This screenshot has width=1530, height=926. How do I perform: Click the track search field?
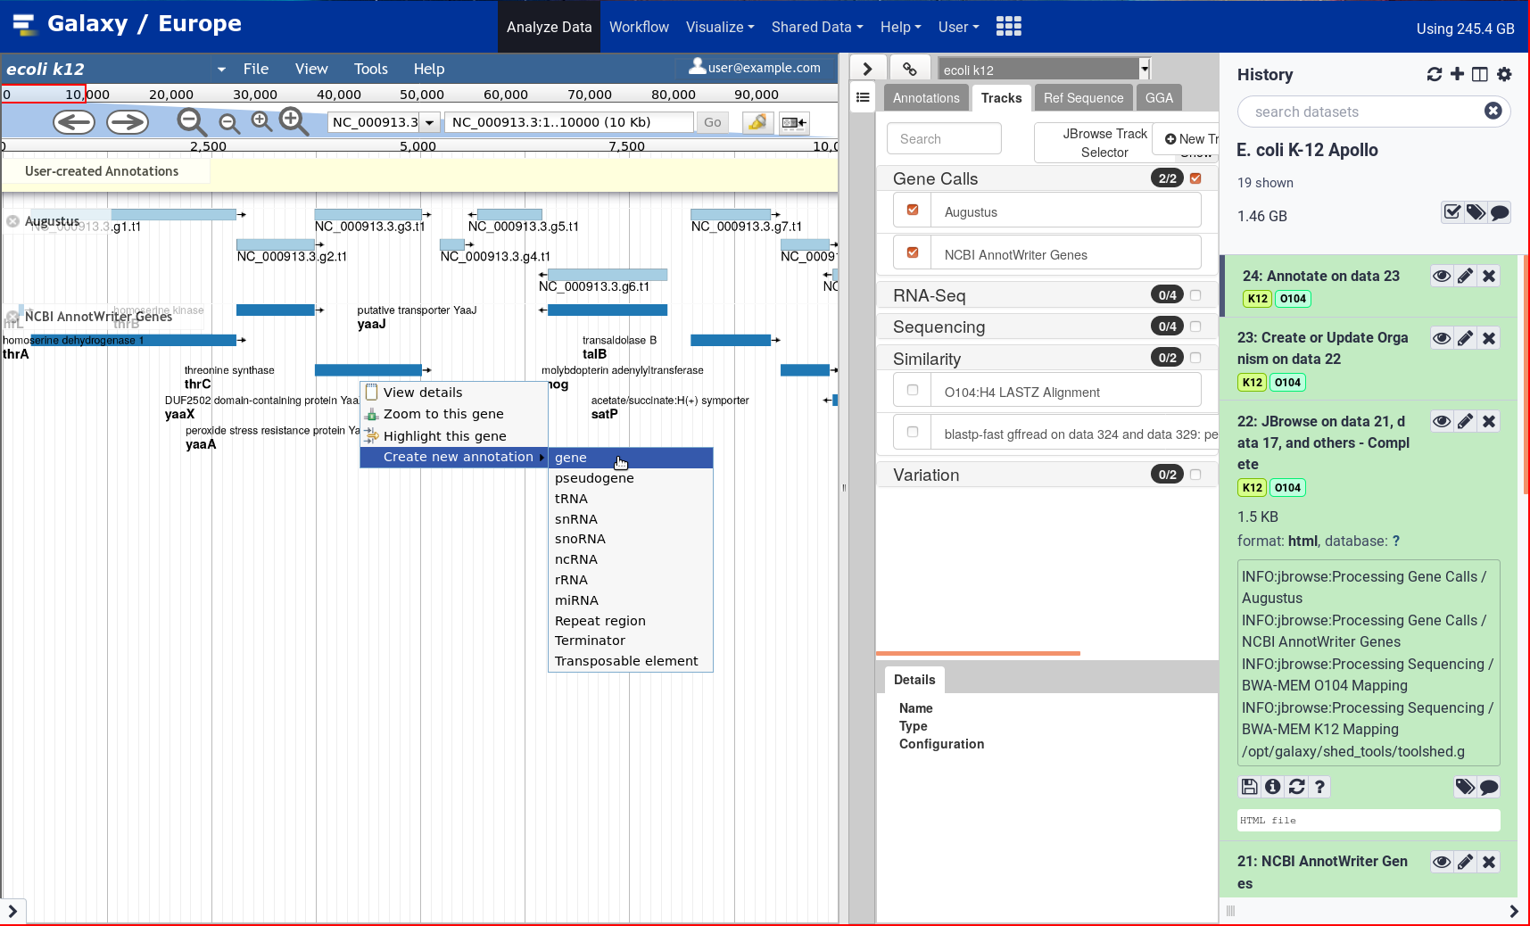944,139
